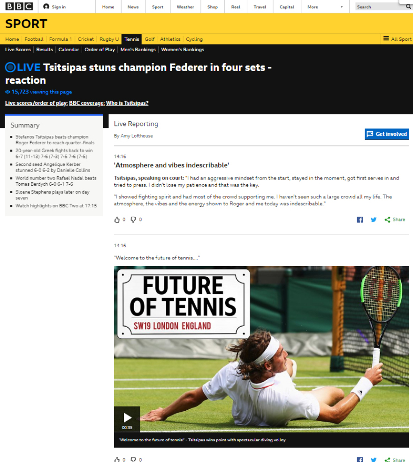Click the Sign in account icon

(x=46, y=7)
